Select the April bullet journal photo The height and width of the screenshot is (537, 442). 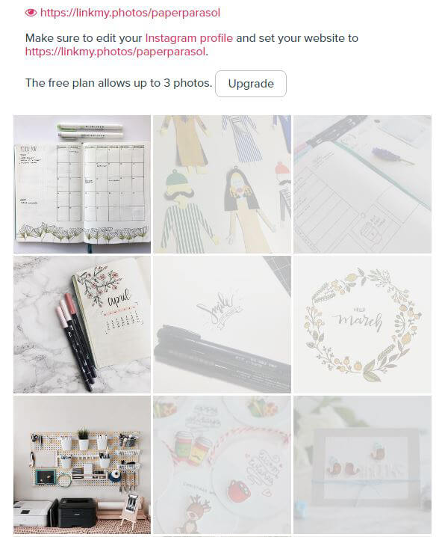(82, 325)
